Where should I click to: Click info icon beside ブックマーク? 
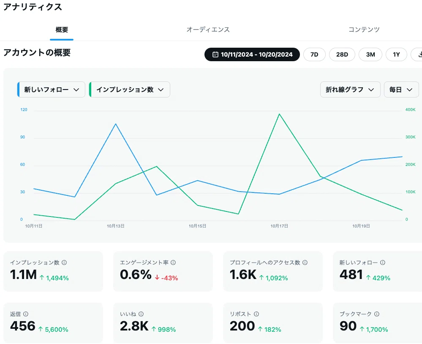pyautogui.click(x=377, y=314)
